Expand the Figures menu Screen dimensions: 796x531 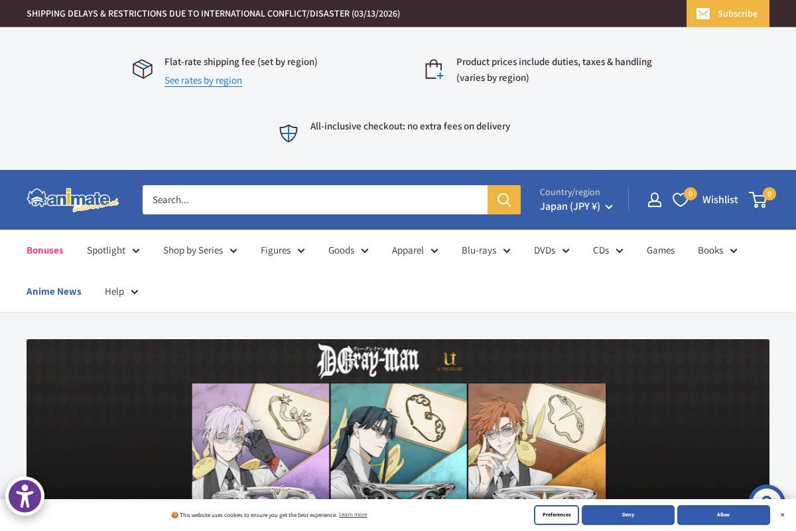[x=283, y=250]
